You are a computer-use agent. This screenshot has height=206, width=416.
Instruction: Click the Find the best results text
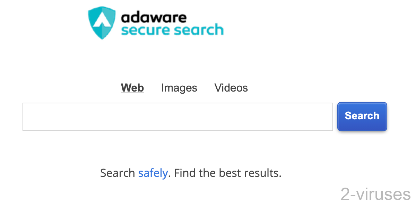pyautogui.click(x=227, y=173)
